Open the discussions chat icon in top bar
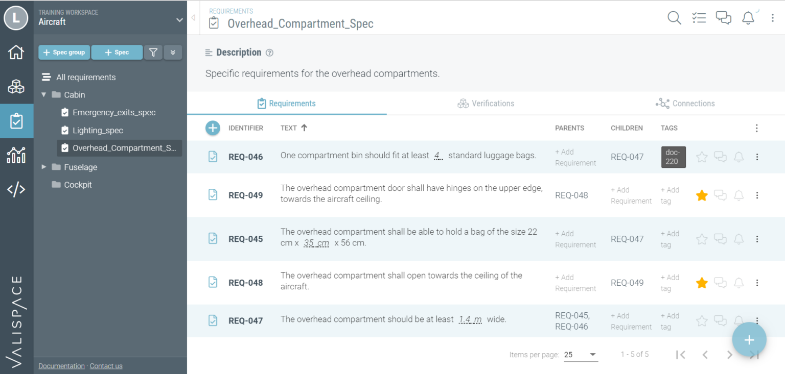785x374 pixels. point(723,18)
